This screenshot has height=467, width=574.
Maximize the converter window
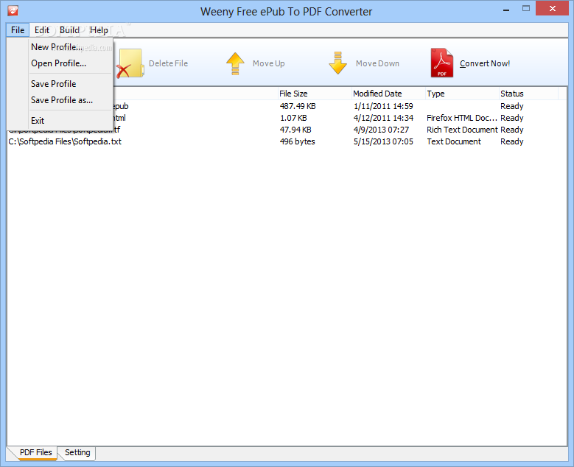[x=526, y=9]
